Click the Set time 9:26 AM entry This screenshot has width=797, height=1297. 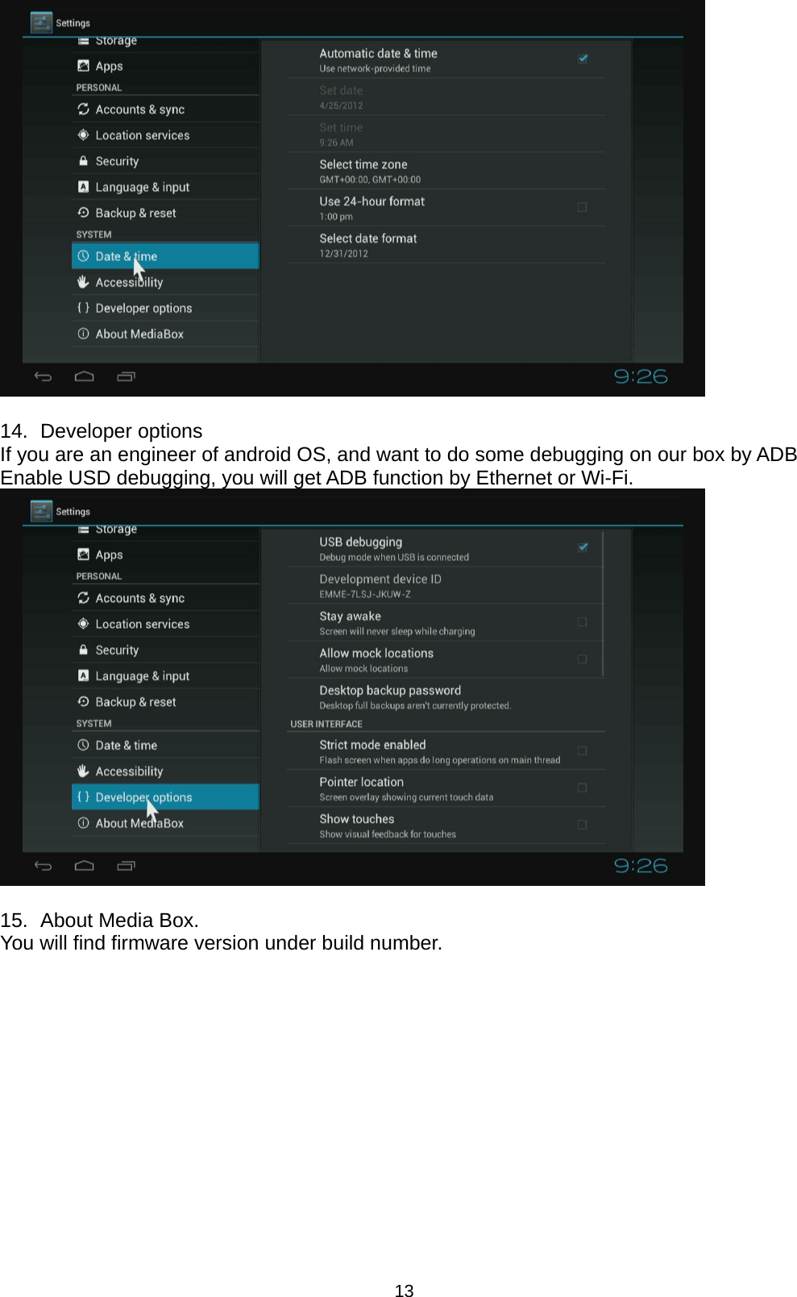coord(446,134)
